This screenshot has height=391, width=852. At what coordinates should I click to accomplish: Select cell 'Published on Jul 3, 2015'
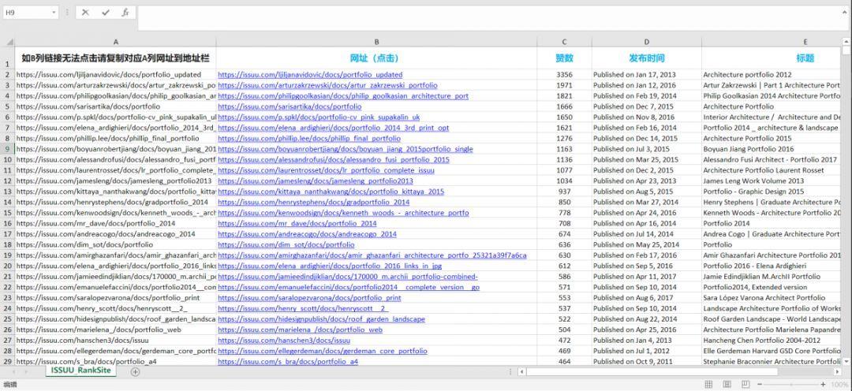click(x=647, y=149)
